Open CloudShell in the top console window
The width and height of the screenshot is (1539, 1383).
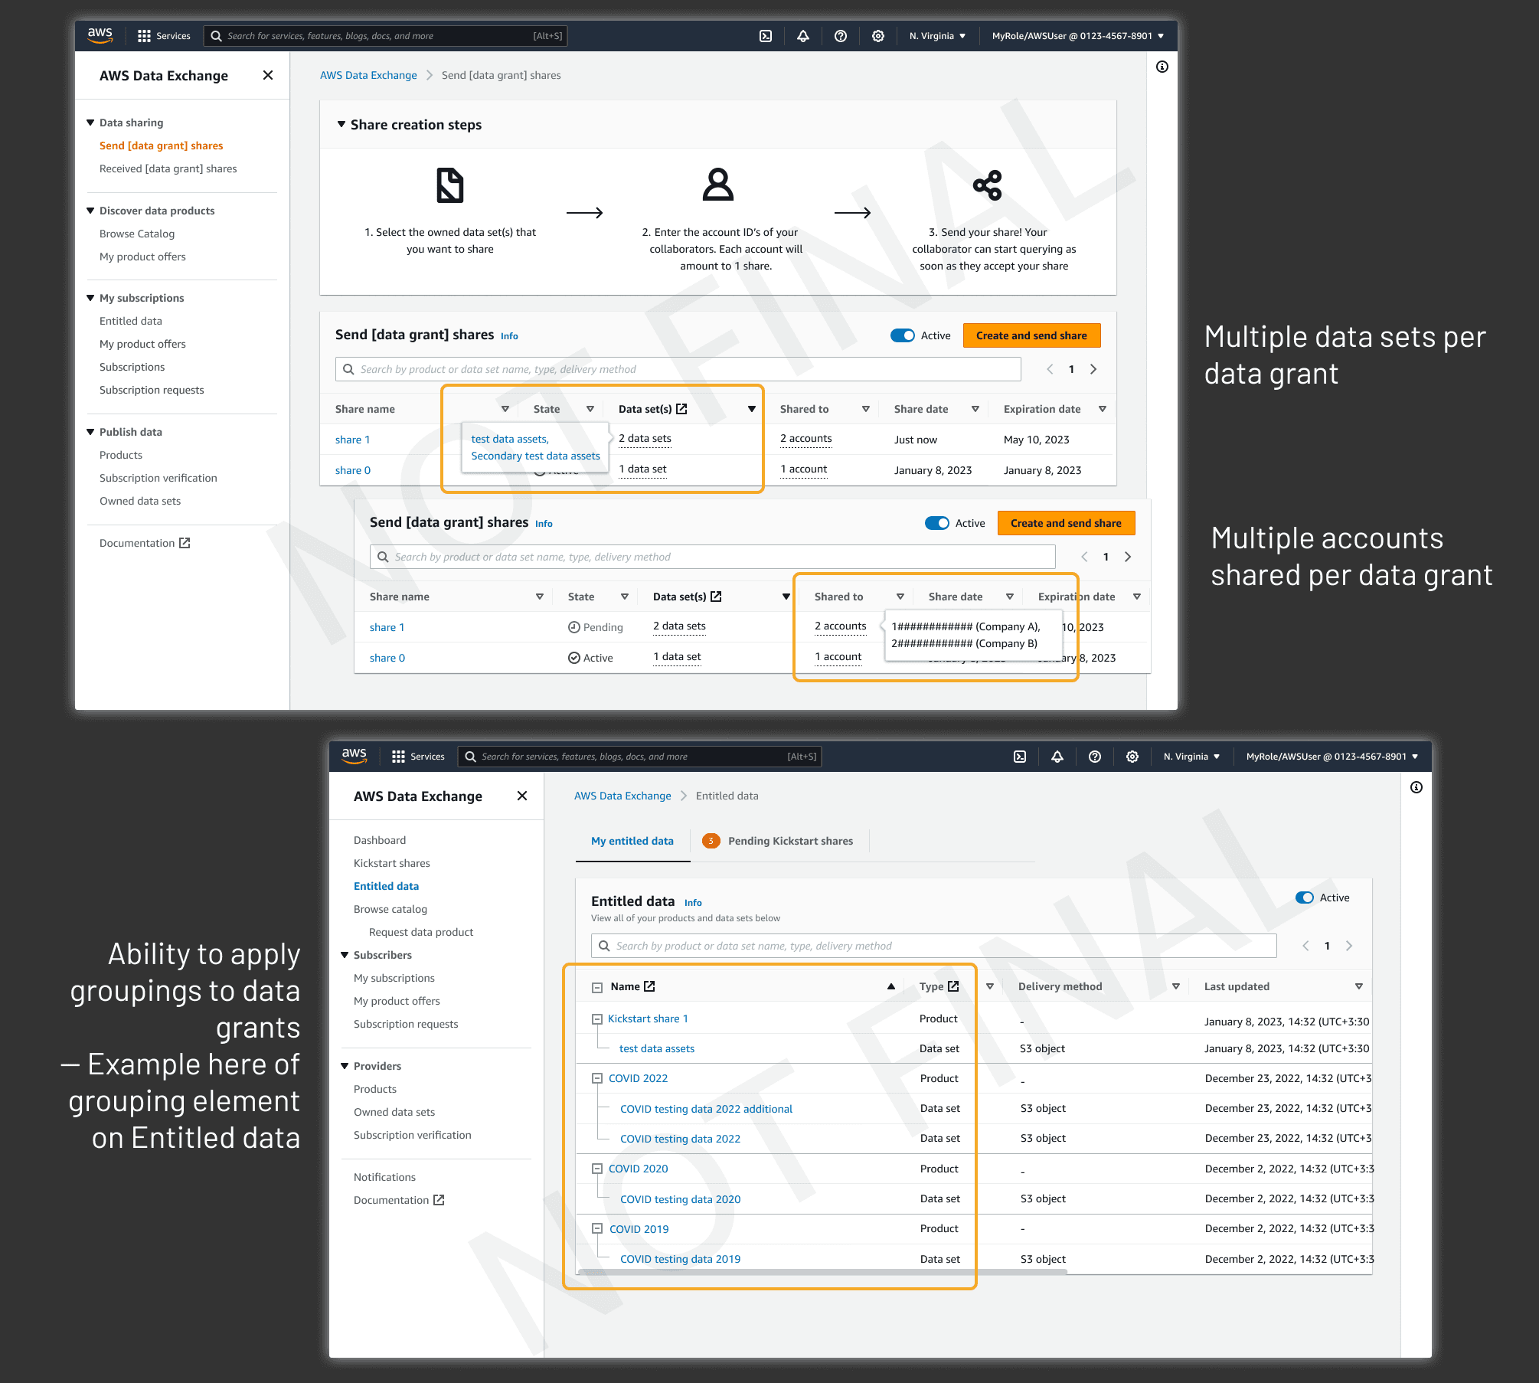[x=766, y=36]
